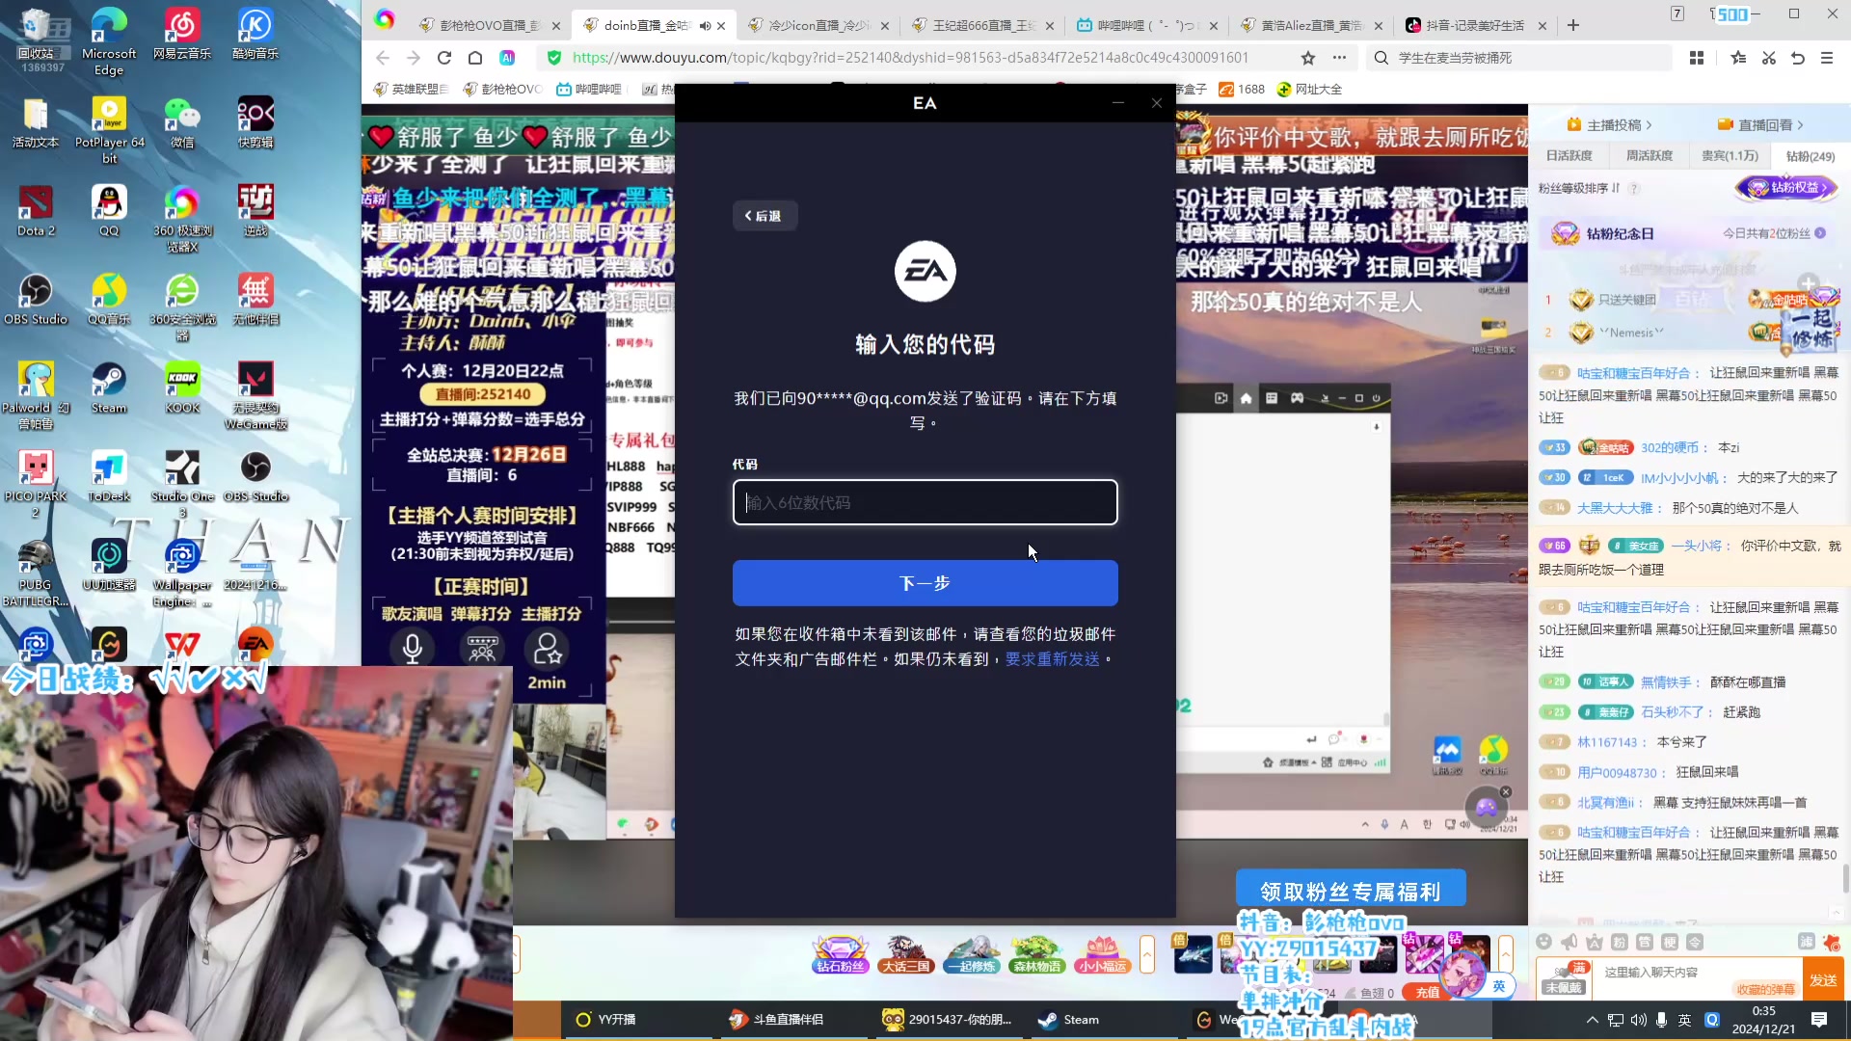Image resolution: width=1851 pixels, height=1041 pixels.
Task: Click the browser screenshot scissors icon
Action: click(1769, 58)
